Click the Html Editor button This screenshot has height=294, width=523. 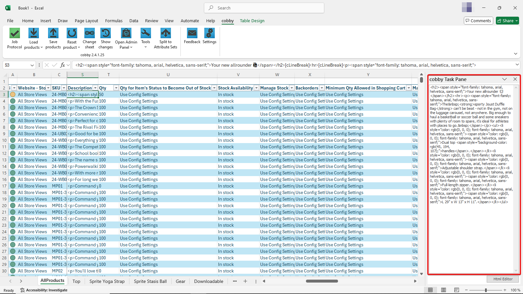[503, 279]
